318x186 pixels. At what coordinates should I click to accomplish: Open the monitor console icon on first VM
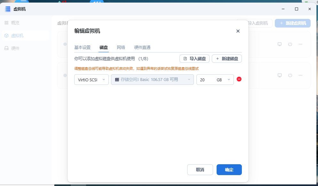(x=279, y=44)
